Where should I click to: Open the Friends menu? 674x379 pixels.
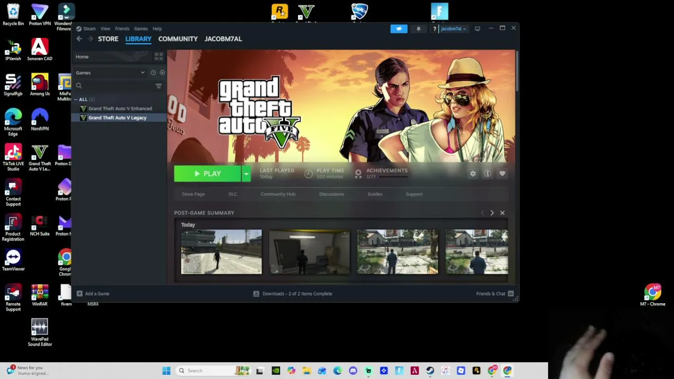coord(122,28)
